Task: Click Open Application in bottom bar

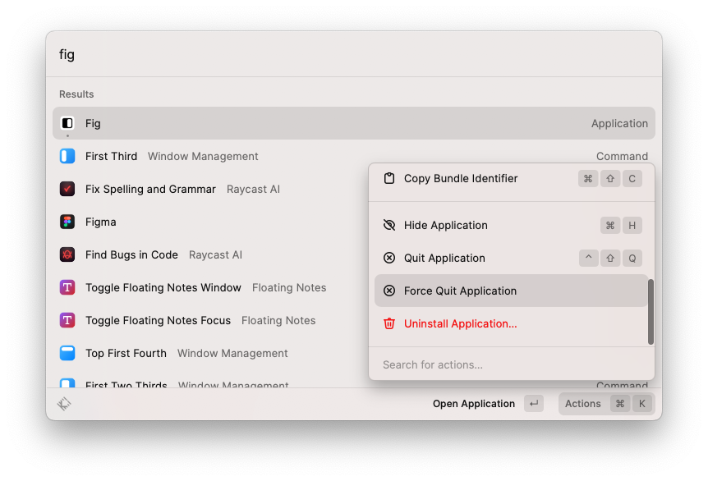Action: click(x=474, y=403)
